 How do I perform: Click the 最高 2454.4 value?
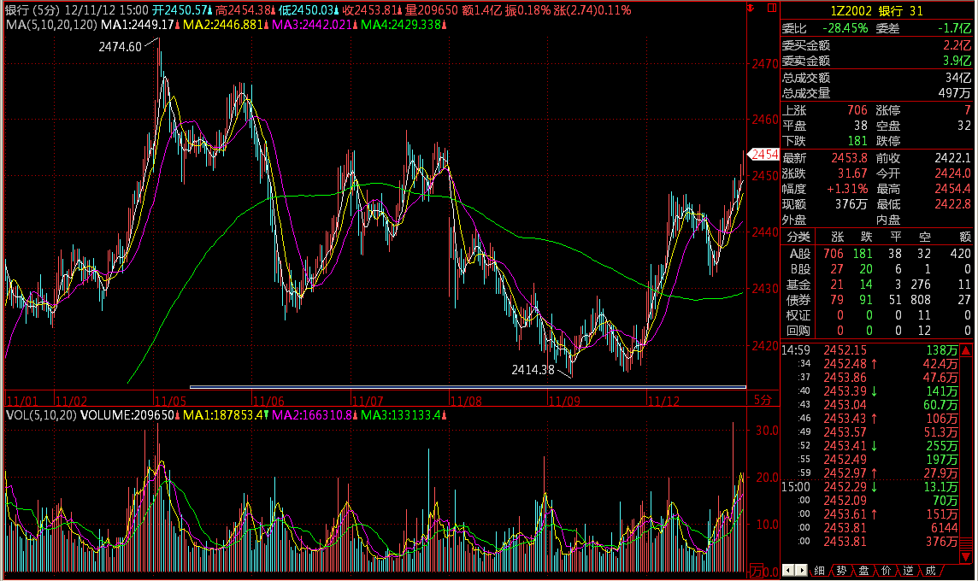[x=952, y=189]
